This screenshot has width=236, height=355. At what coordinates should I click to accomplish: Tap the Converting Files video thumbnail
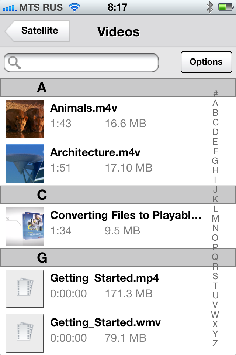click(25, 226)
